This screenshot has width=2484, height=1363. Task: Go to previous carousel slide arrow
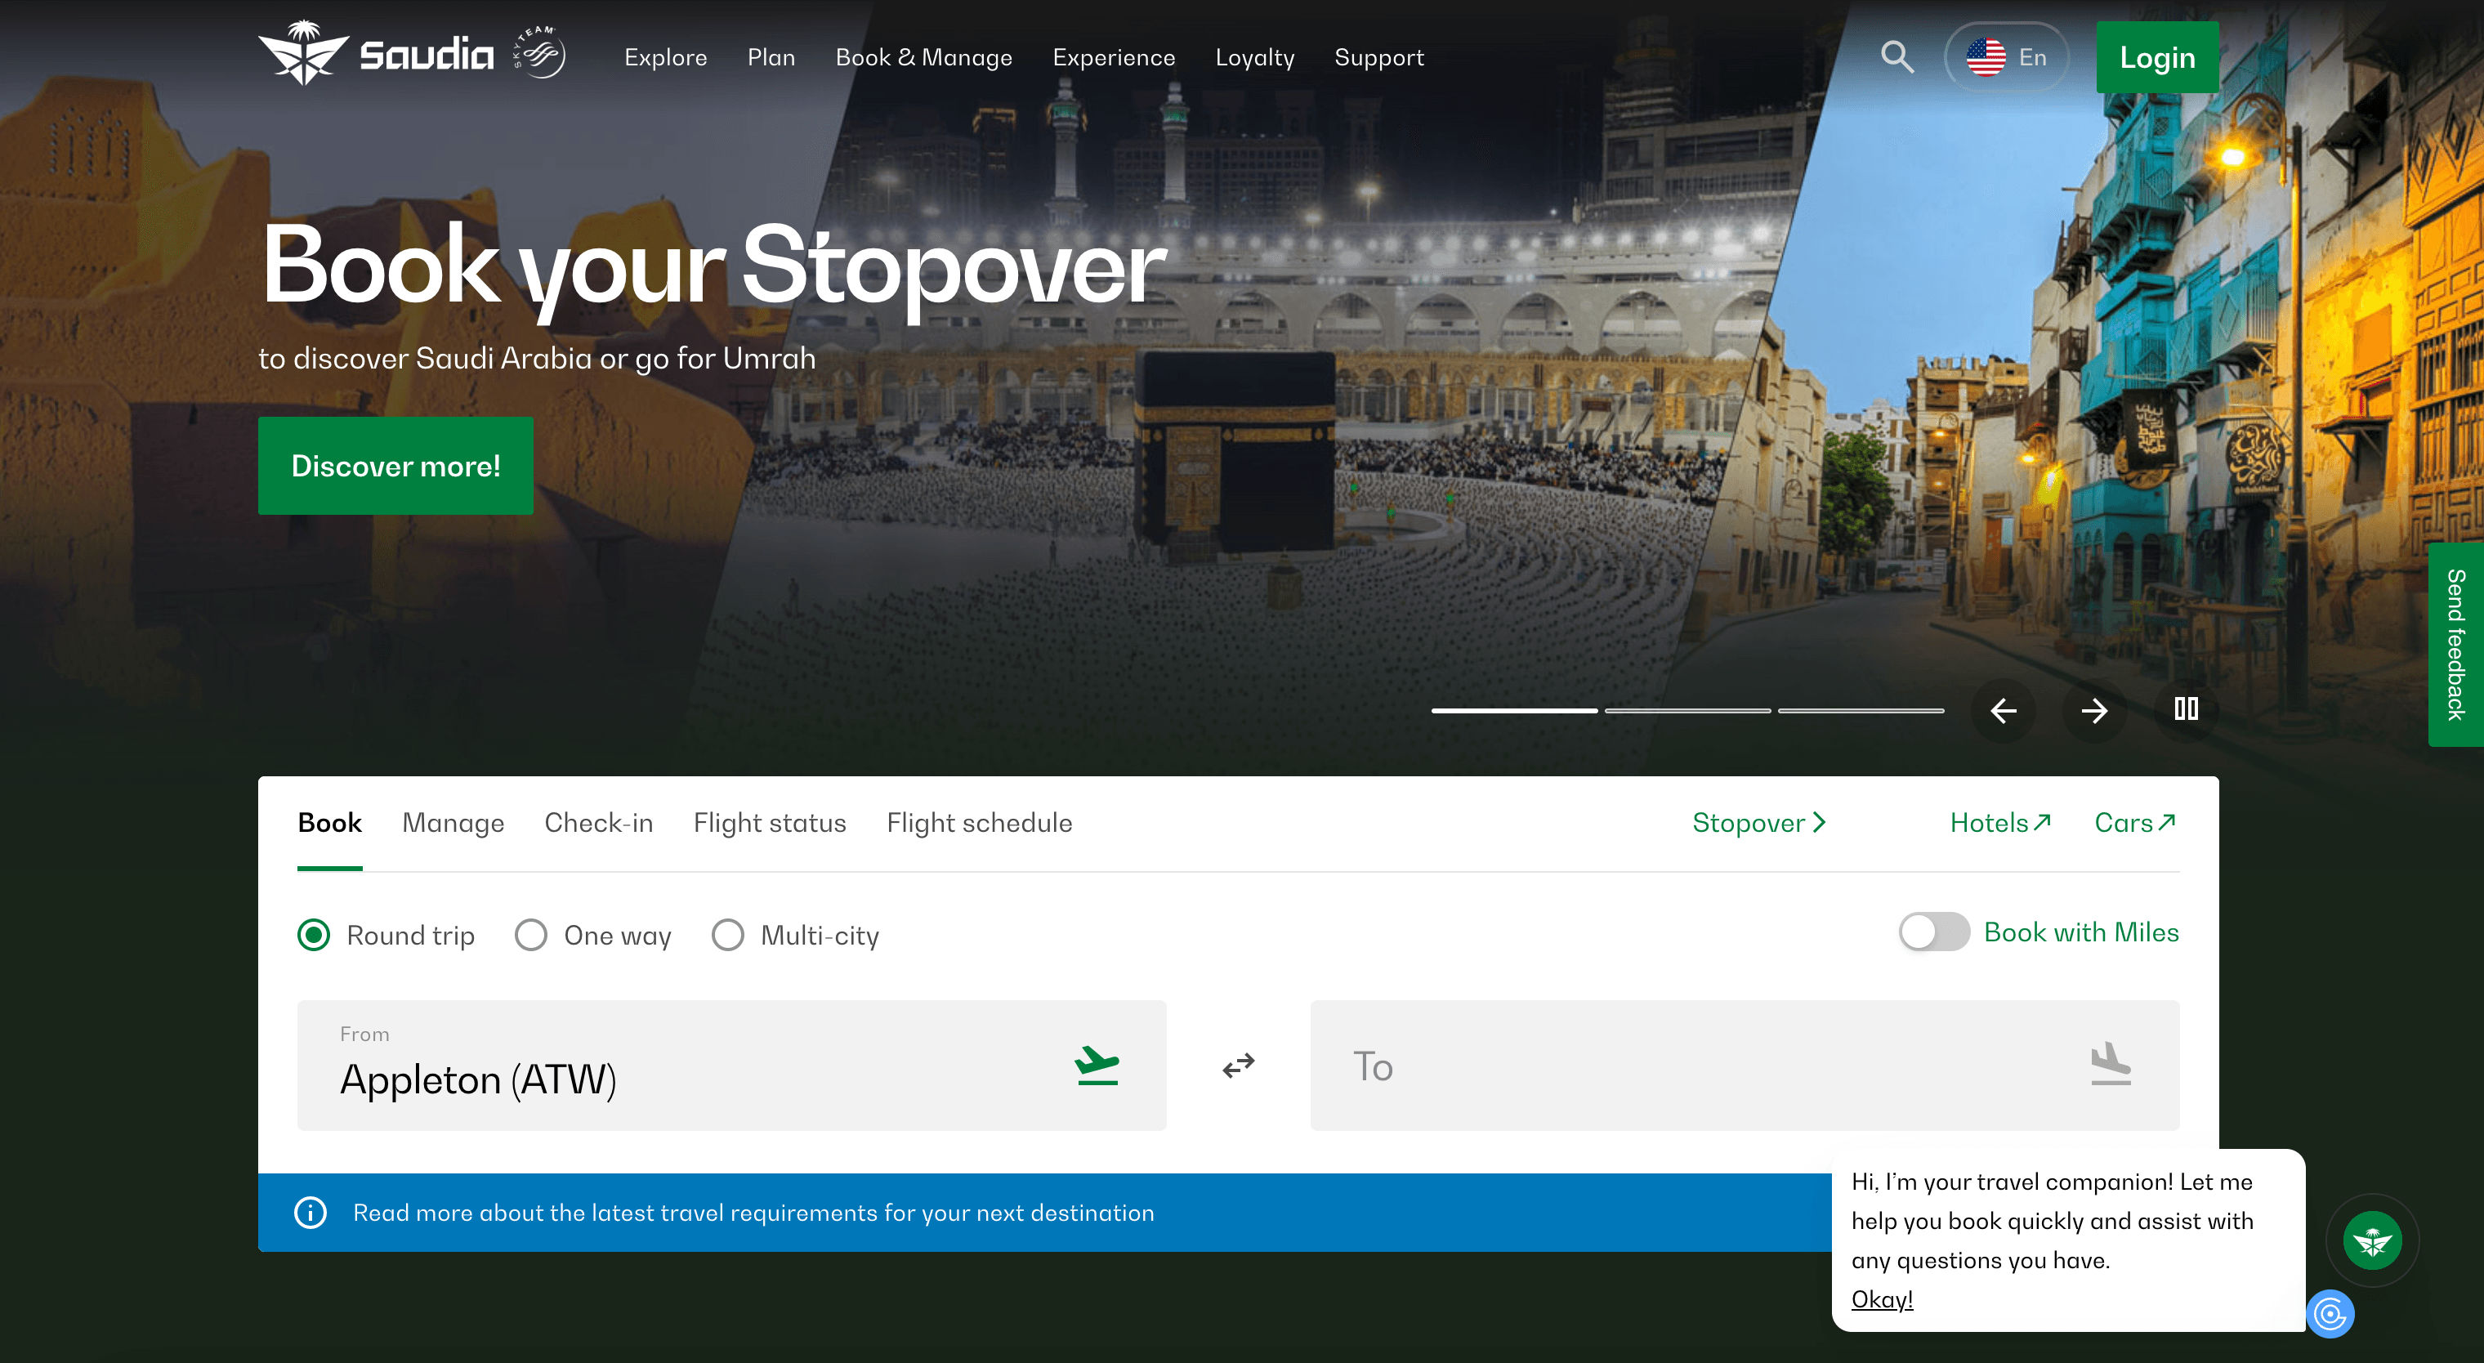(2003, 711)
